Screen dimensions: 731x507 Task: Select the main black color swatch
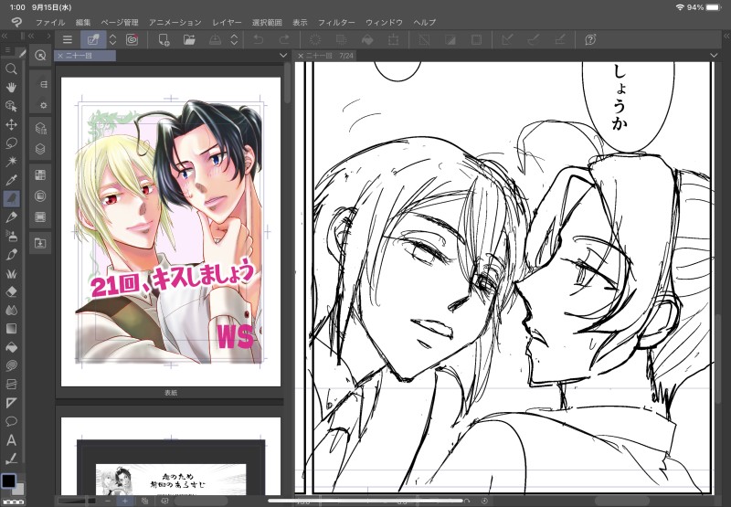[8, 481]
